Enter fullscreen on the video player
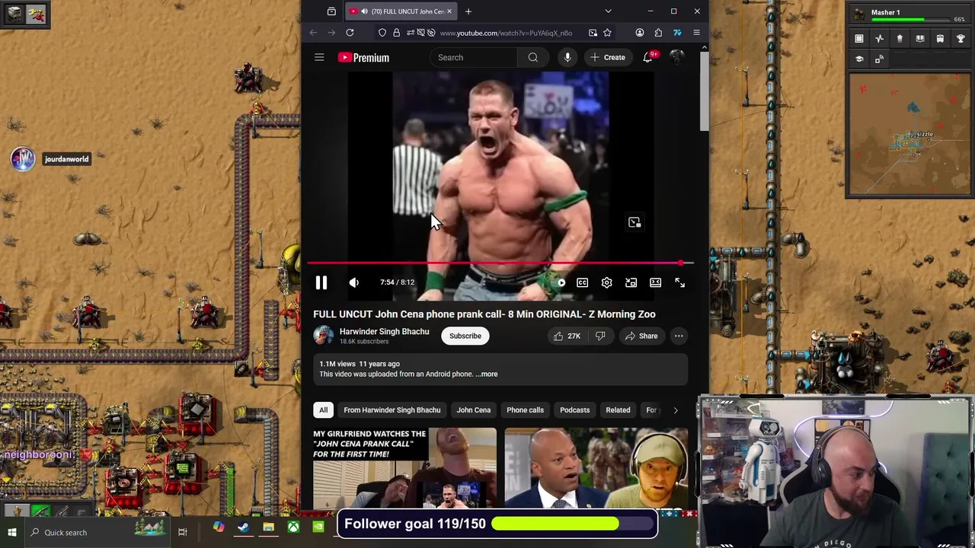Image resolution: width=975 pixels, height=548 pixels. click(x=679, y=282)
